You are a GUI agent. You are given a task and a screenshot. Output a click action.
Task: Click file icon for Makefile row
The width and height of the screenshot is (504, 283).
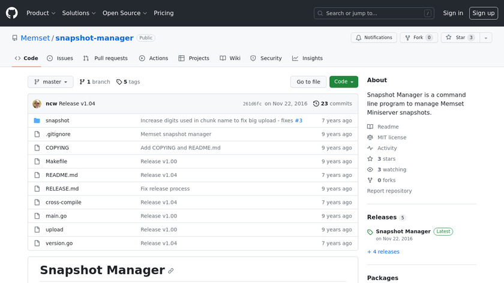coord(37,161)
